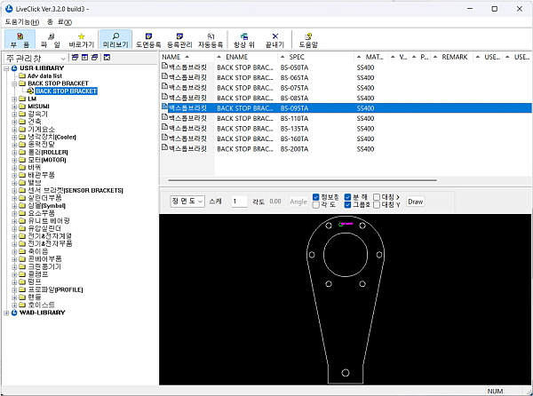Uncheck the 그룹화 checkbox
The width and height of the screenshot is (533, 396).
(x=347, y=205)
